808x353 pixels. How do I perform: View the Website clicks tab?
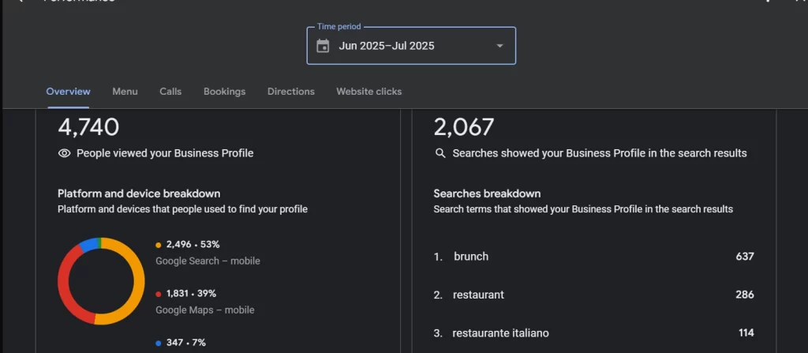[368, 92]
